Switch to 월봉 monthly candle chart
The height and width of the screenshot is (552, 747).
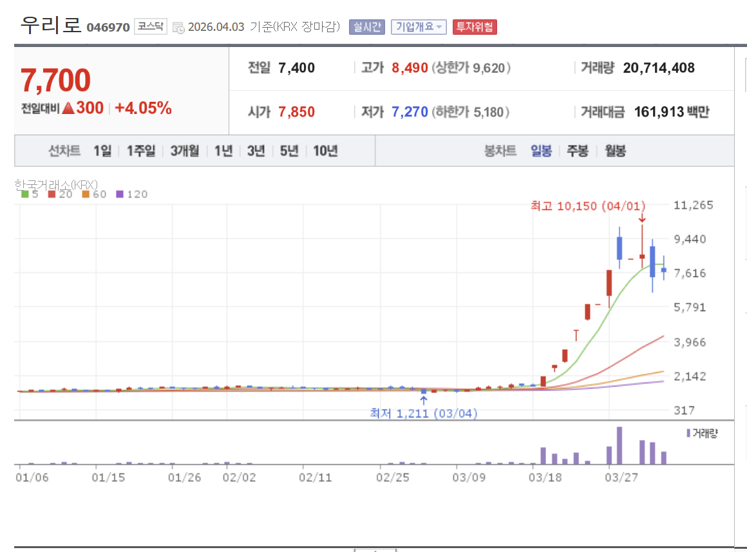coord(615,151)
